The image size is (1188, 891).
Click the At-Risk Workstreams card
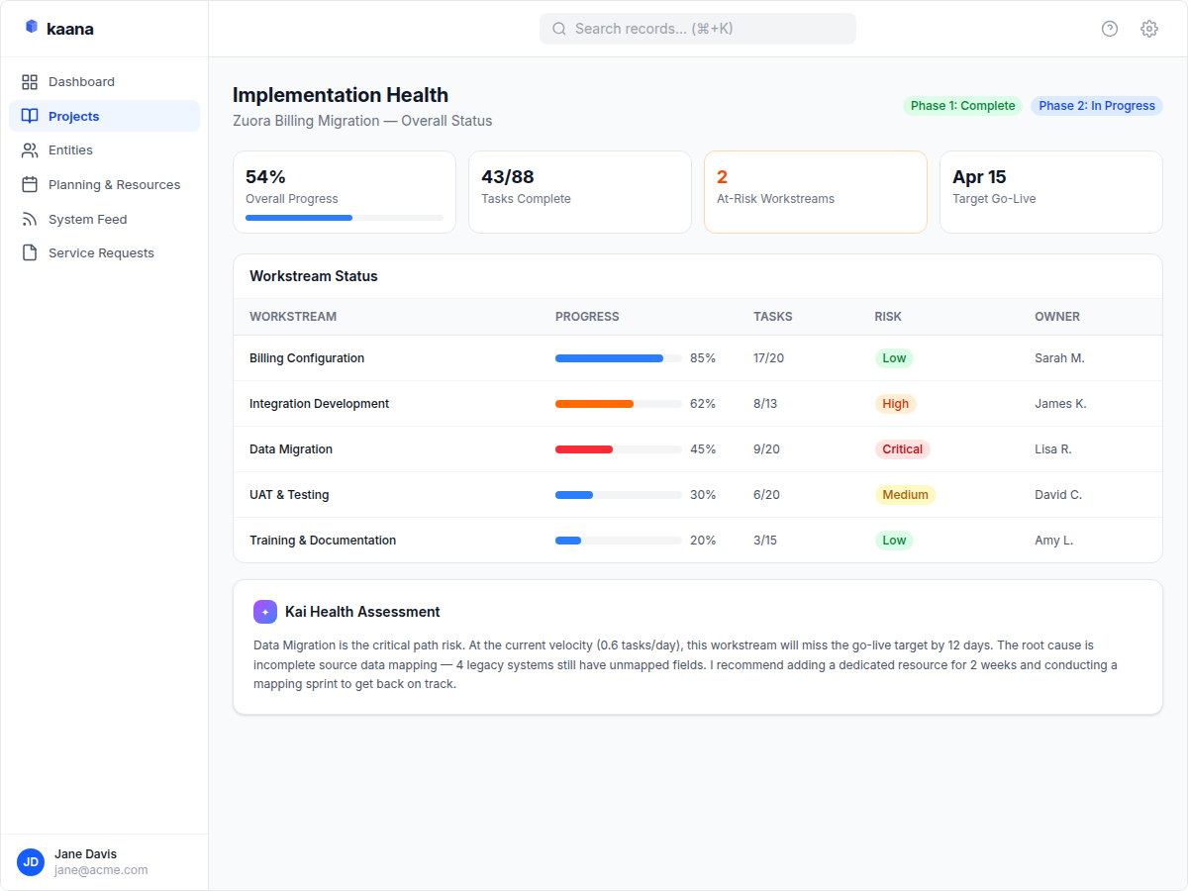(815, 191)
